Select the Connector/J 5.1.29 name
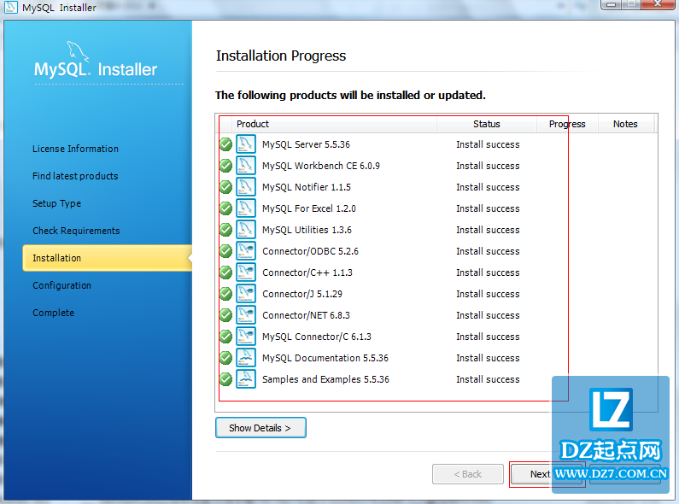The height and width of the screenshot is (504, 679). [302, 294]
